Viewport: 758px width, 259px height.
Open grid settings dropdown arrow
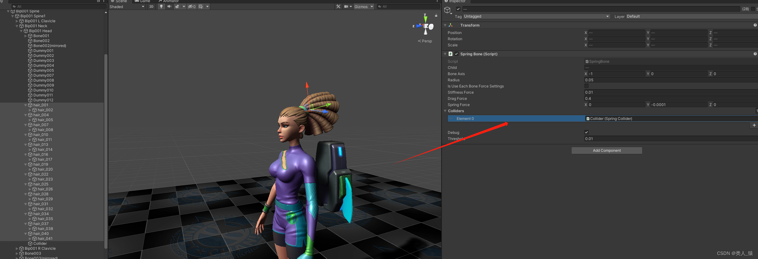207,6
